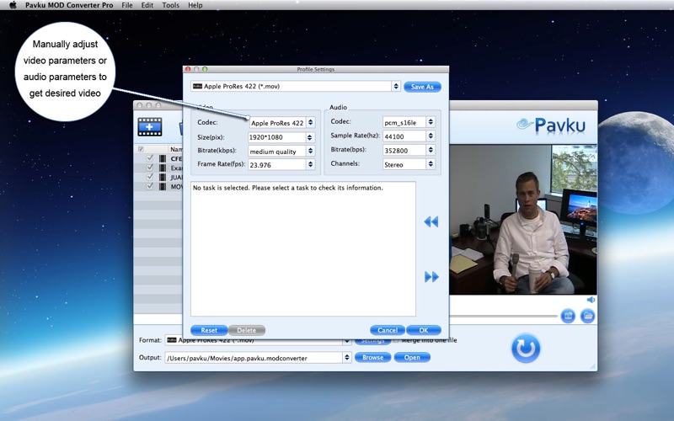Click the snapshot camera icon under the preview
The height and width of the screenshot is (421, 674).
[568, 316]
